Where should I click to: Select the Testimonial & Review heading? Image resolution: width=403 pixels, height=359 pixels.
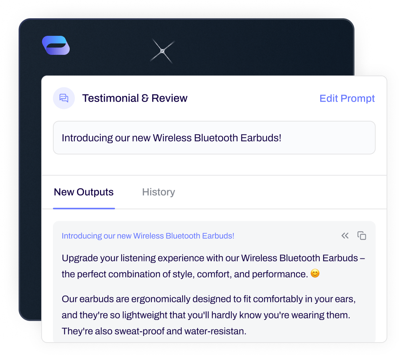pyautogui.click(x=135, y=98)
